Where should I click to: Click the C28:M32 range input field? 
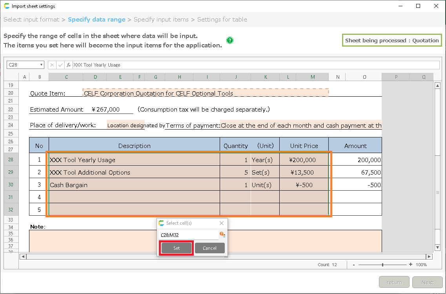pyautogui.click(x=188, y=235)
